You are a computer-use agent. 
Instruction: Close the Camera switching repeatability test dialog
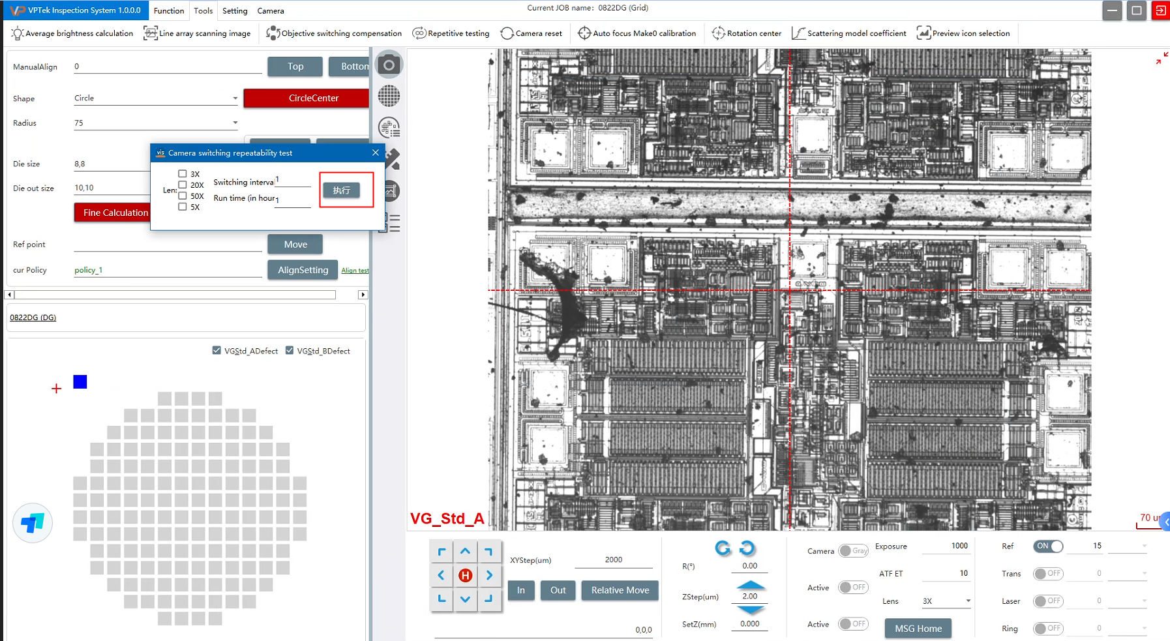pos(375,153)
